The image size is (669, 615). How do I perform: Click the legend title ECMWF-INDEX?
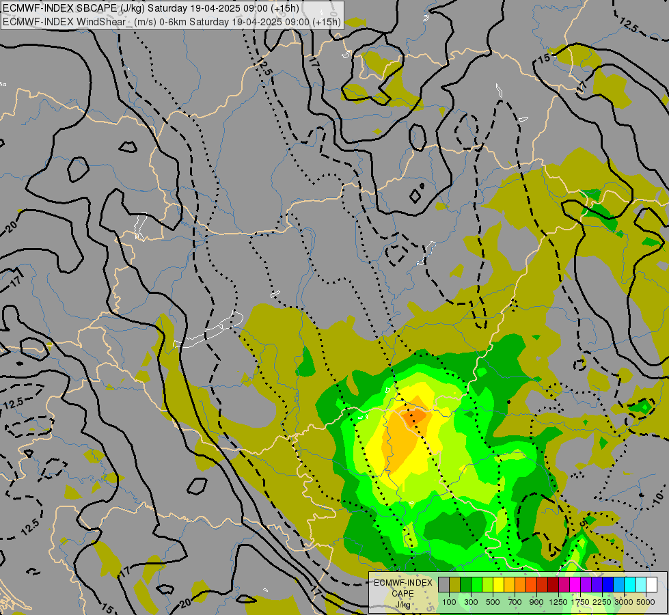tap(403, 583)
